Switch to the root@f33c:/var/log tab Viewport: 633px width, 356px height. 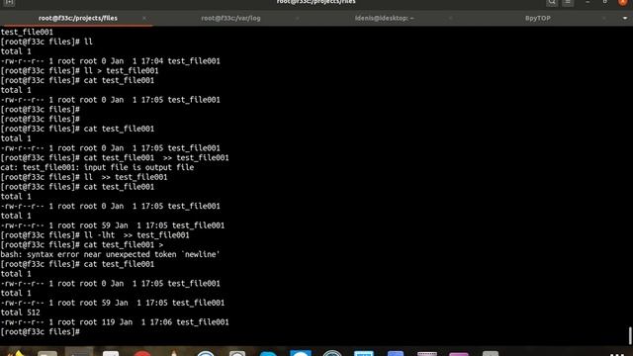[230, 18]
